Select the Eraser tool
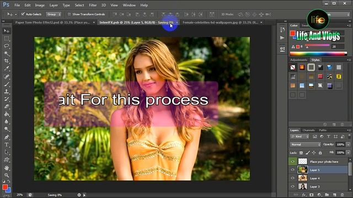 (x=7, y=107)
